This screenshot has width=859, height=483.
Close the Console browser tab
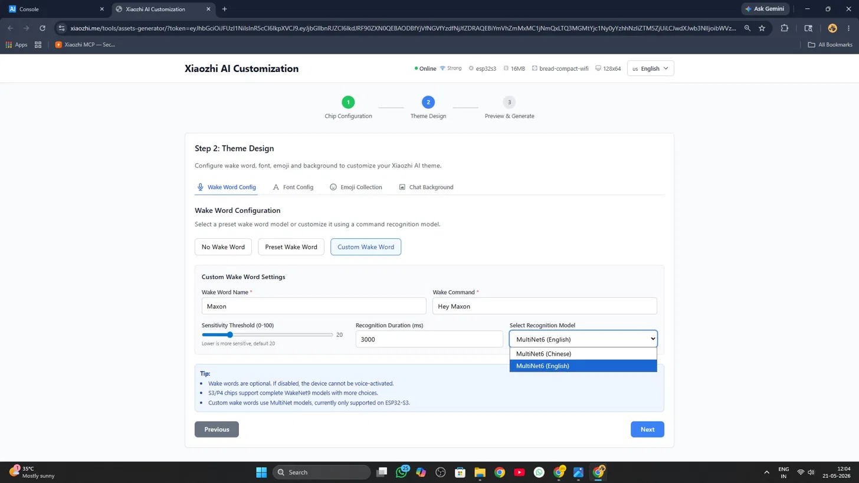click(102, 9)
